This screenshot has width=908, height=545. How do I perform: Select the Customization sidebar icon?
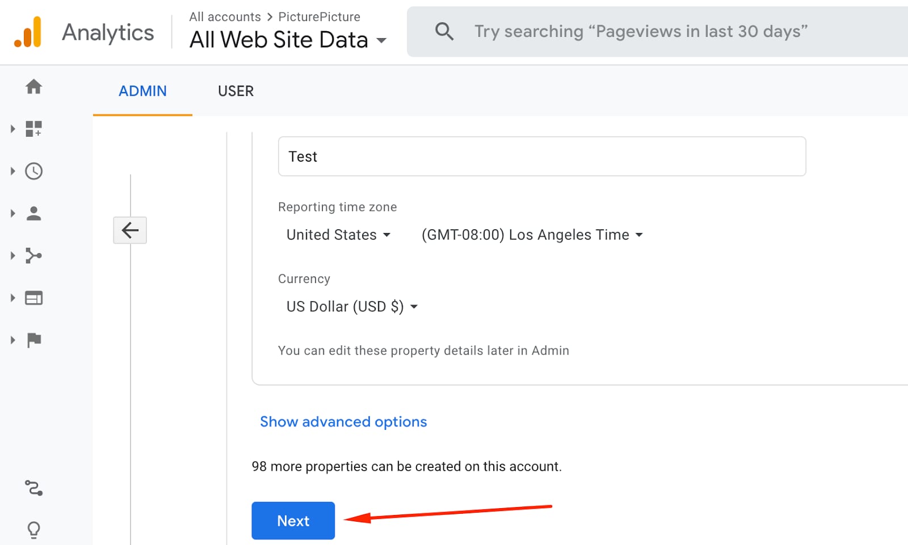34,129
